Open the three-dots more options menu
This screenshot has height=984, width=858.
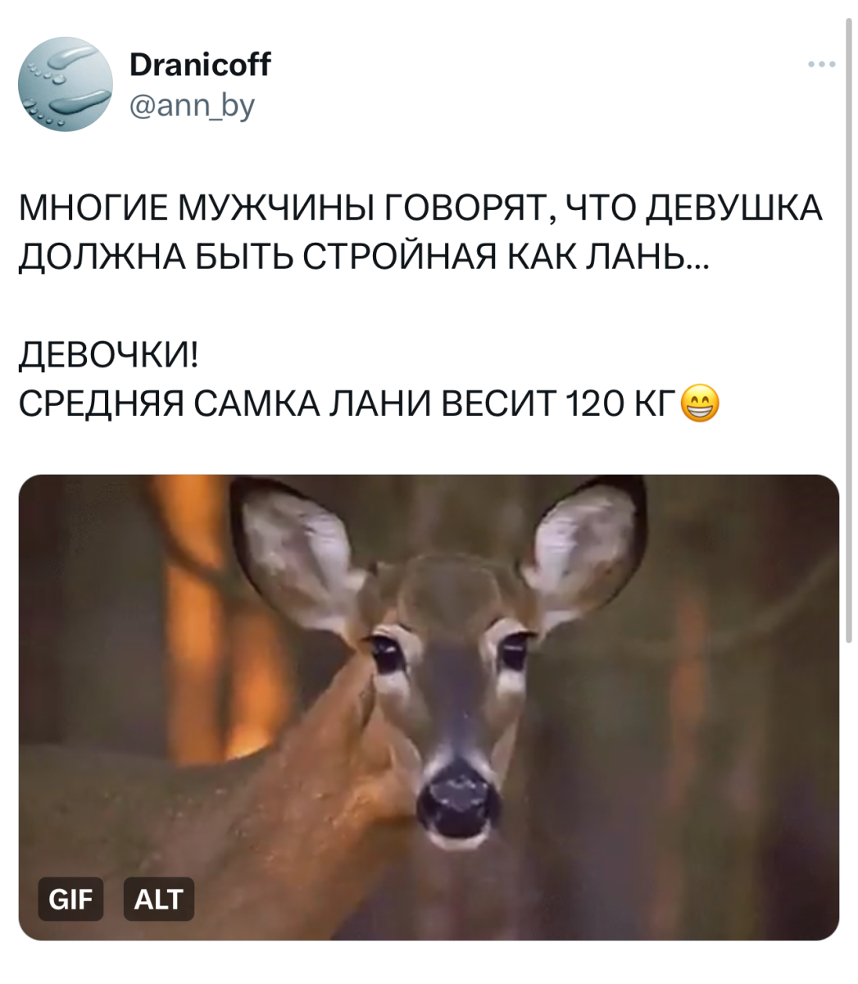(821, 64)
